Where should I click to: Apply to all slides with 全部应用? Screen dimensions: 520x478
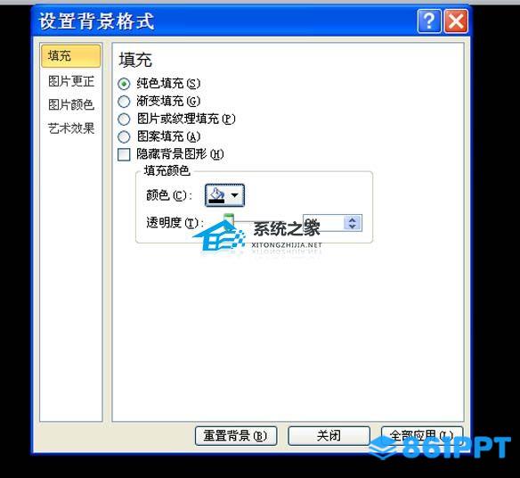(421, 435)
